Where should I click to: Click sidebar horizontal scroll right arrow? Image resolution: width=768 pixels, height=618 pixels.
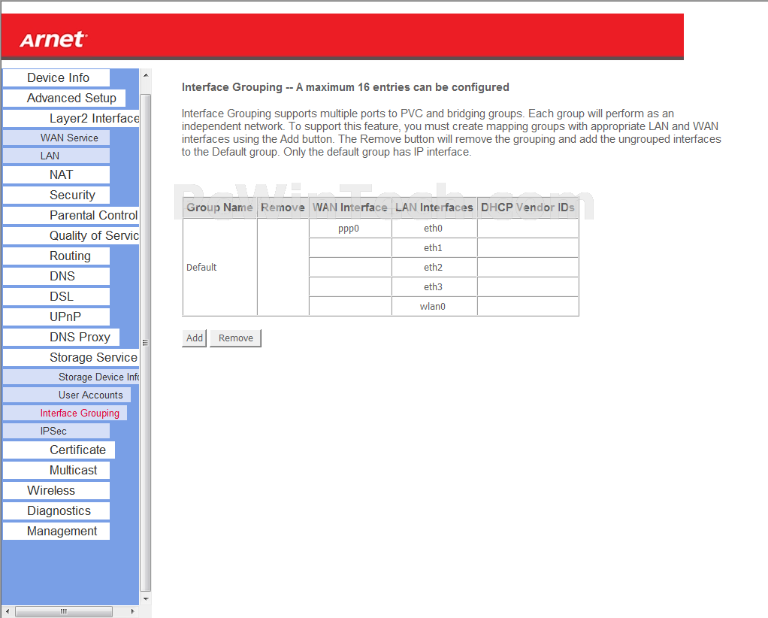133,612
